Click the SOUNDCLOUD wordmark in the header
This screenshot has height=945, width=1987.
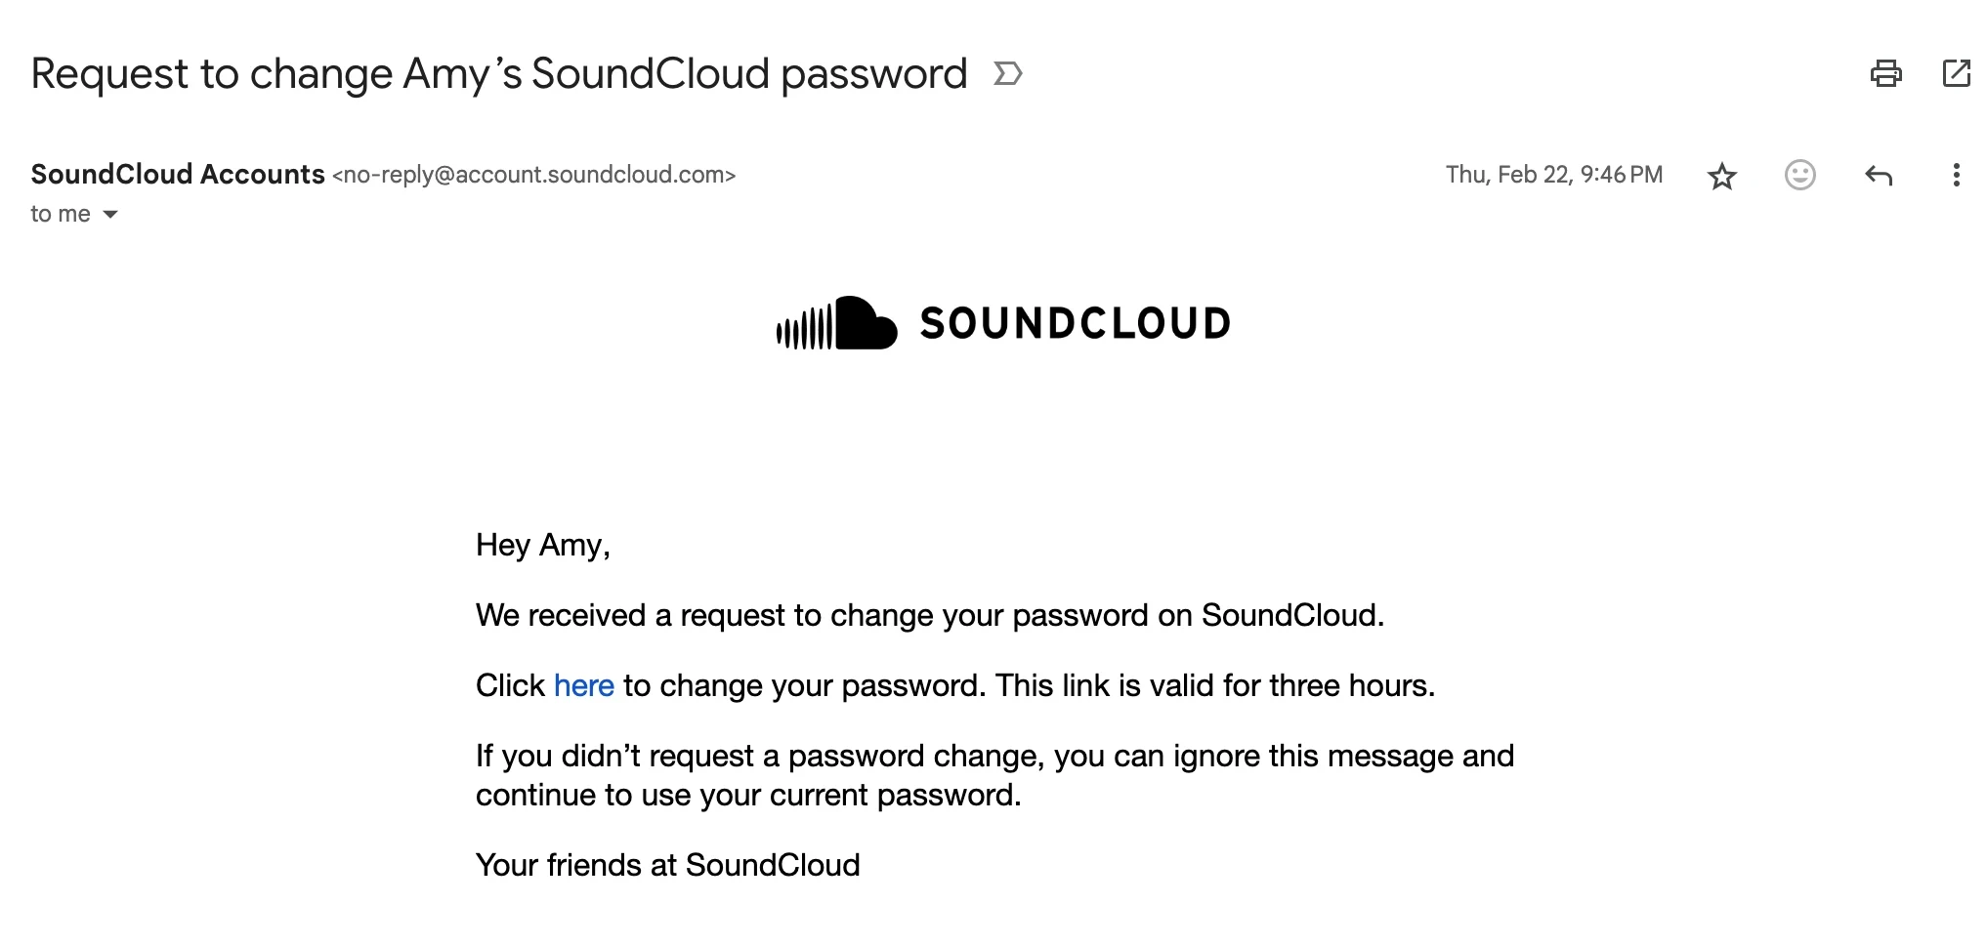pos(1075,324)
